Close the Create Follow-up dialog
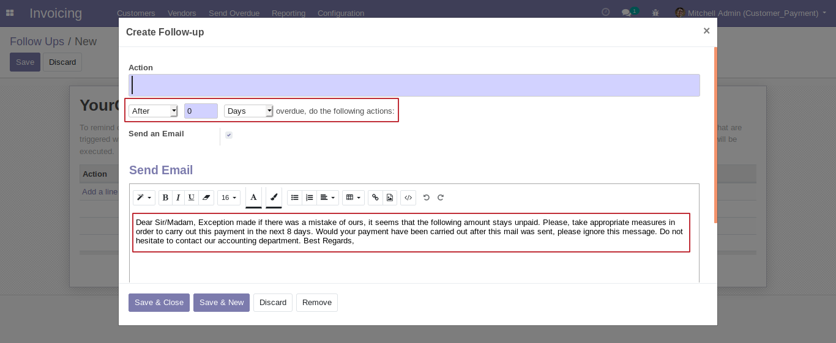The image size is (836, 343). pyautogui.click(x=706, y=31)
